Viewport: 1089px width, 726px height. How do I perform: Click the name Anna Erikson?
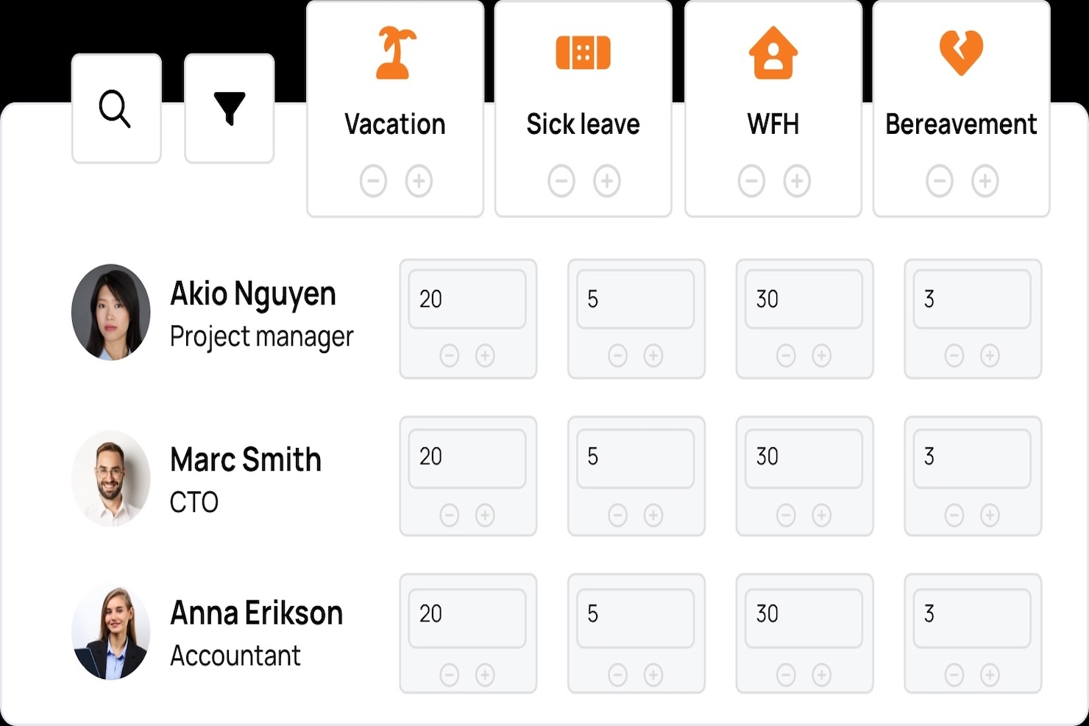click(256, 611)
